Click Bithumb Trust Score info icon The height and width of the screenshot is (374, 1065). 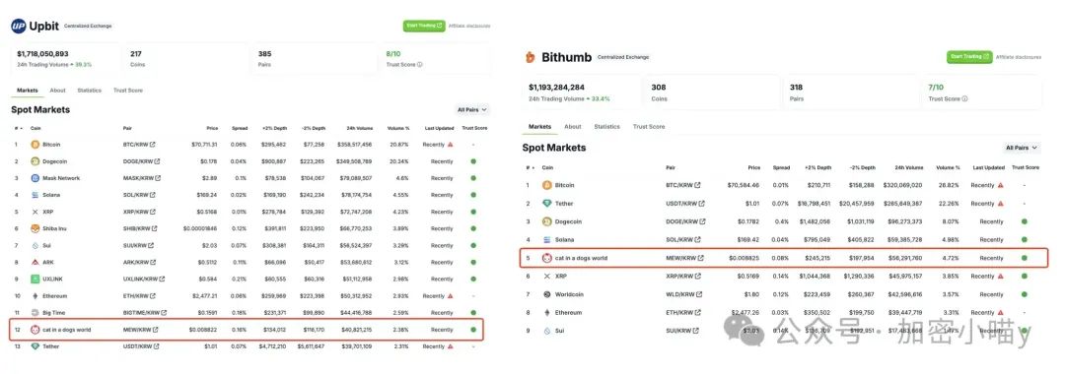tap(964, 99)
